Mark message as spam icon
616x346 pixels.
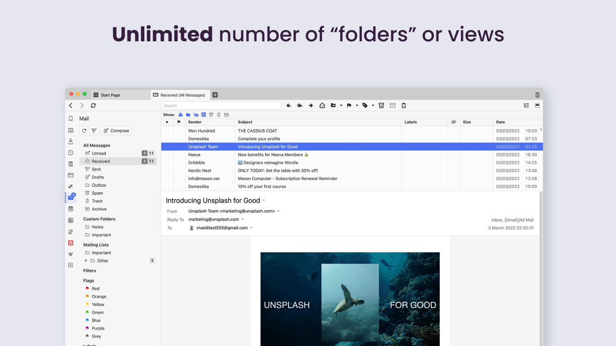pos(381,105)
